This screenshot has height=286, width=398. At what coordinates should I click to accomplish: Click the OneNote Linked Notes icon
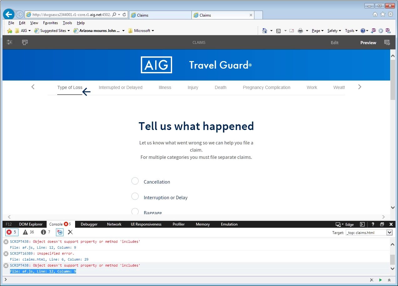(x=388, y=31)
